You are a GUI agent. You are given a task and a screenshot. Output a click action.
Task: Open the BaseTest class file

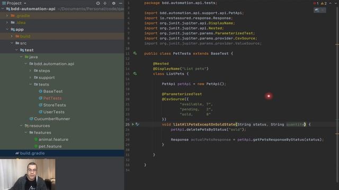point(53,91)
